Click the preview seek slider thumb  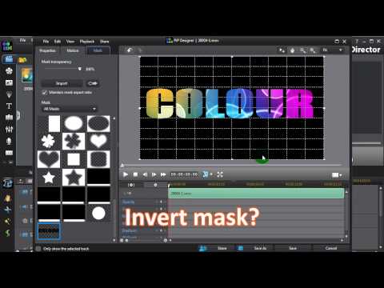pos(122,166)
